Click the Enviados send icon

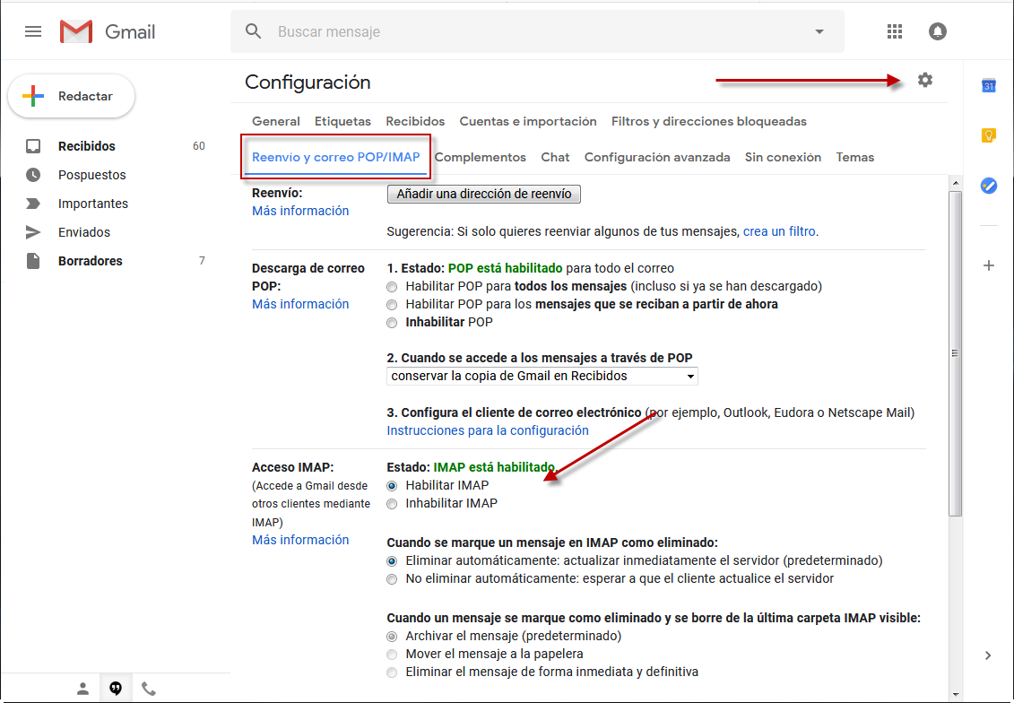[x=33, y=232]
